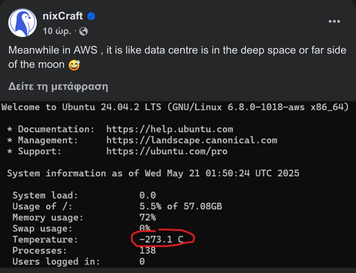The image size is (356, 273).
Task: Click the "System load" label
Action: click(45, 195)
